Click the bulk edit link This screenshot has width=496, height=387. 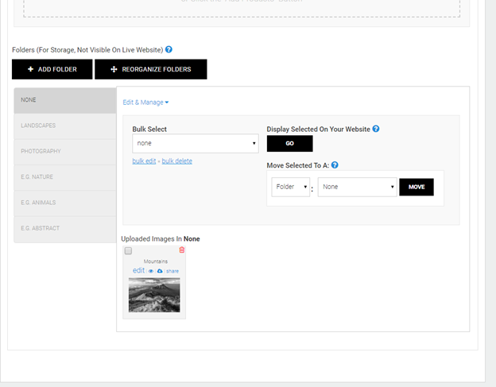pyautogui.click(x=145, y=161)
